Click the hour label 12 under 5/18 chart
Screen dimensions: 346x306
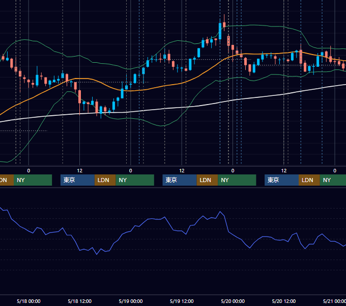[80, 171]
